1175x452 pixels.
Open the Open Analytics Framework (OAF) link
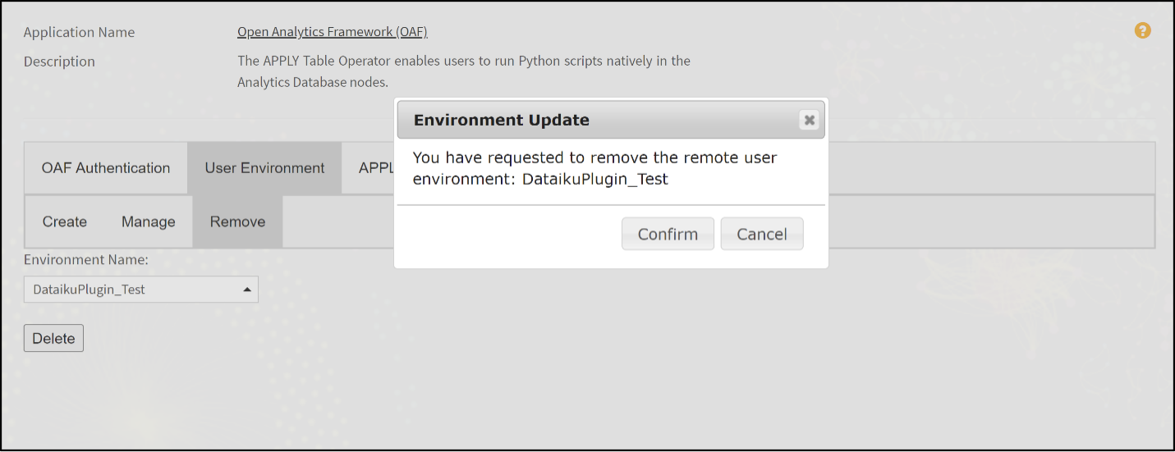point(332,32)
